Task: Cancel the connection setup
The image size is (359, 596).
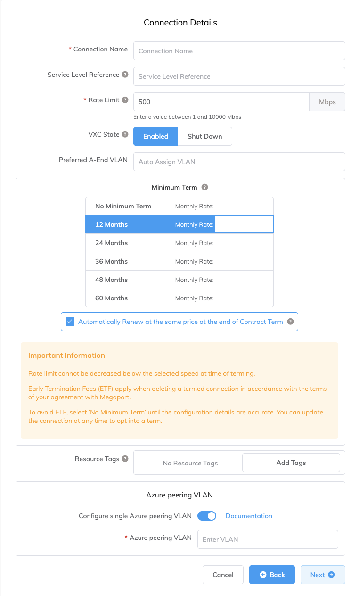Action: coord(223,575)
